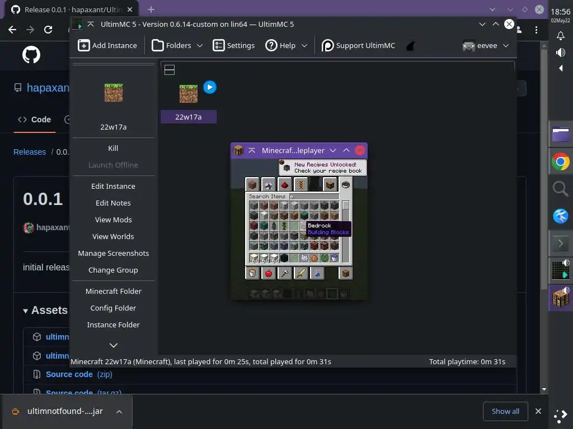Open Instance Folder

coord(113,325)
